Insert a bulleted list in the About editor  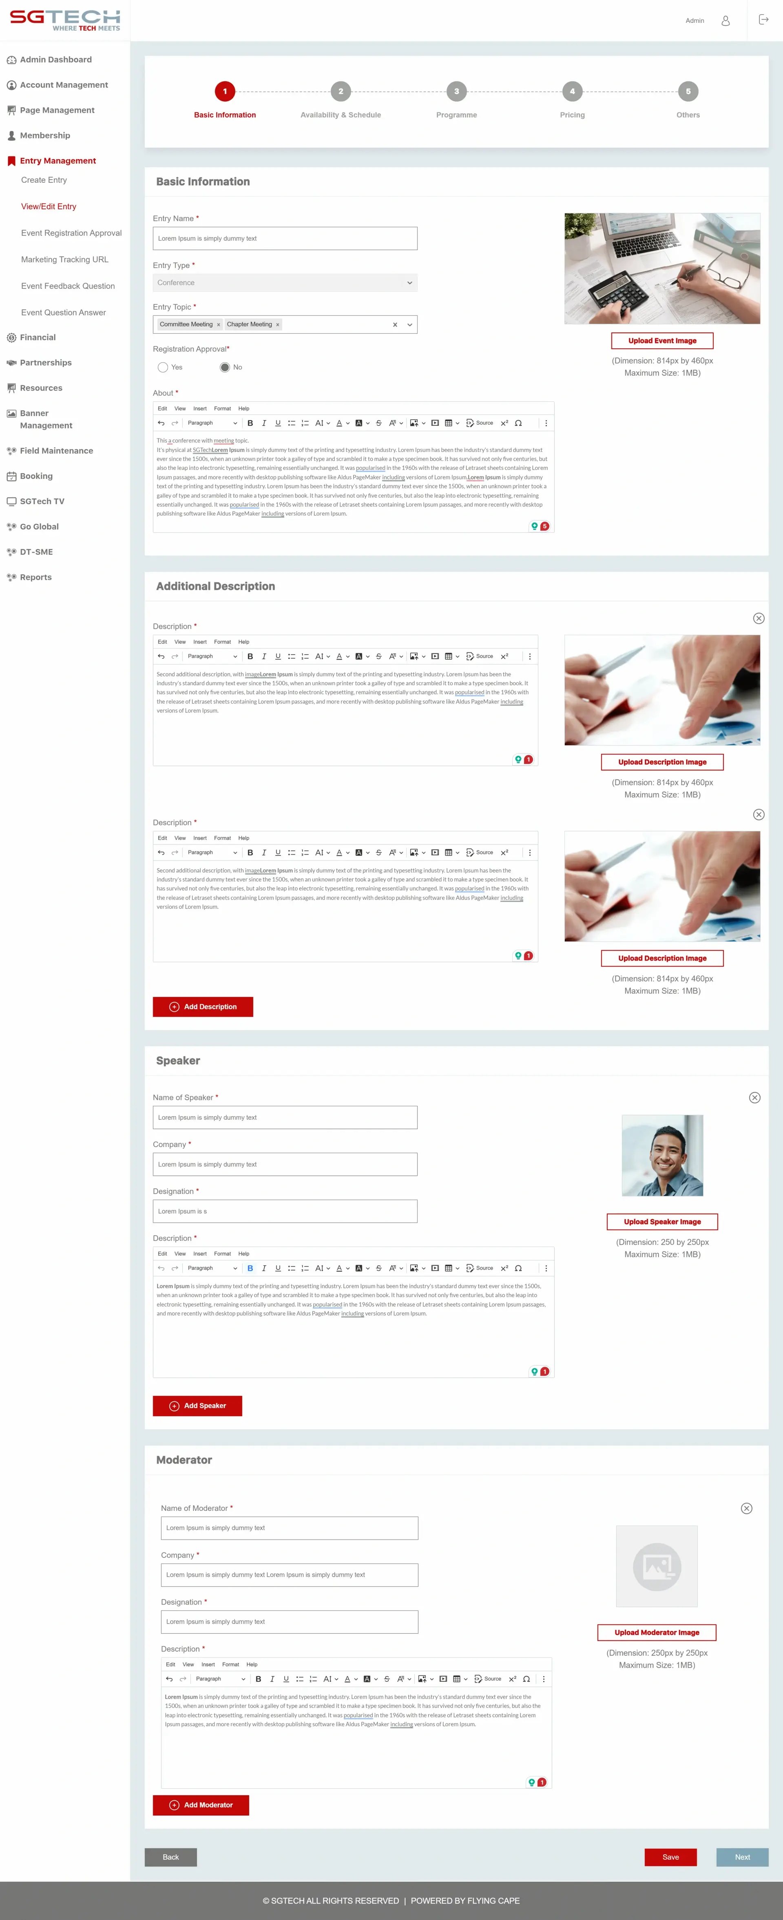point(292,423)
